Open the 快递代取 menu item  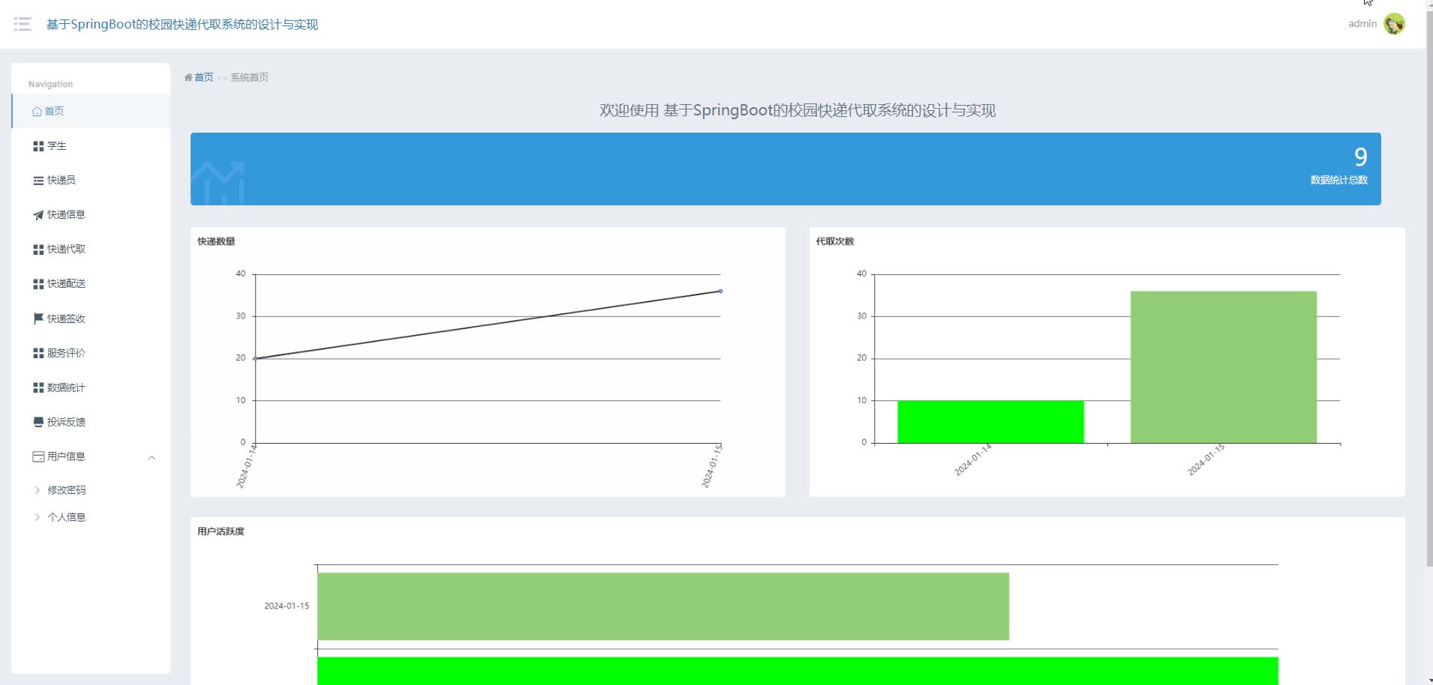tap(91, 250)
